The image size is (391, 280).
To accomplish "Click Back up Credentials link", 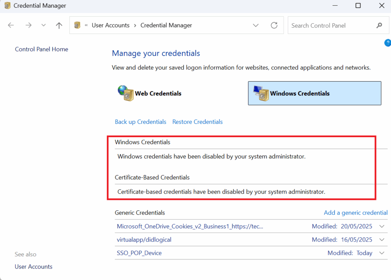I will (x=141, y=122).
